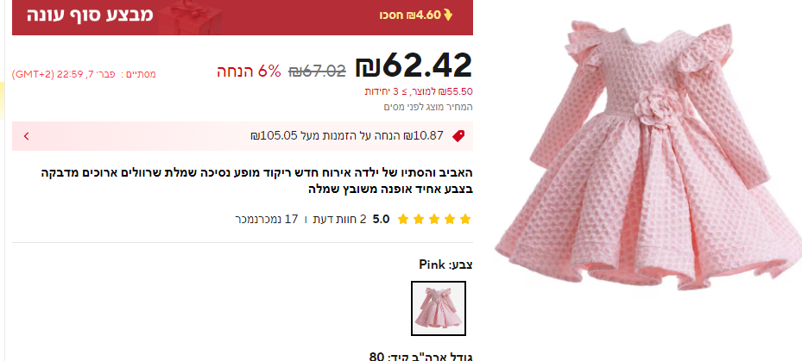Viewport: 802px width, 361px height.
Task: Click the 6% discount label
Action: pyautogui.click(x=249, y=71)
